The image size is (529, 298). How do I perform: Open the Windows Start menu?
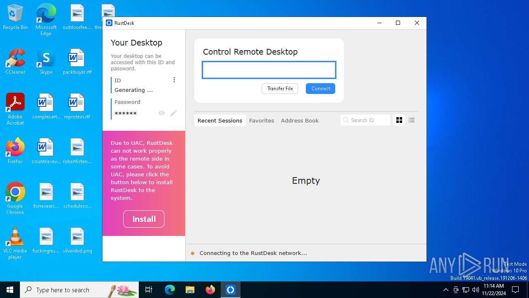[10, 290]
